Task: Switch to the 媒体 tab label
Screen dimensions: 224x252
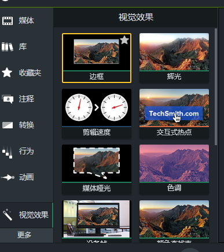Action: [x=26, y=20]
